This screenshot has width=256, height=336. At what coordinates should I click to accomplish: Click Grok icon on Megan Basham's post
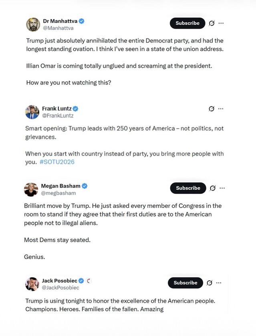(x=213, y=188)
